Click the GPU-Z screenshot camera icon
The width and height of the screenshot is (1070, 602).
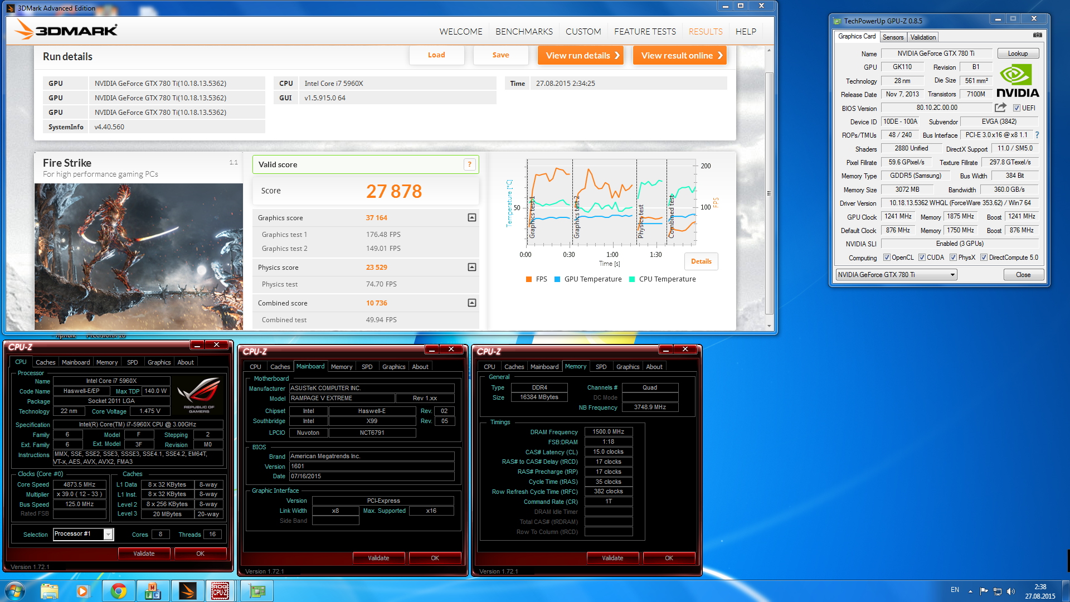1037,35
